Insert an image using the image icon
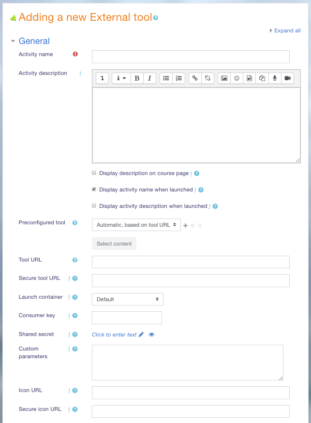This screenshot has width=311, height=423. pos(224,78)
